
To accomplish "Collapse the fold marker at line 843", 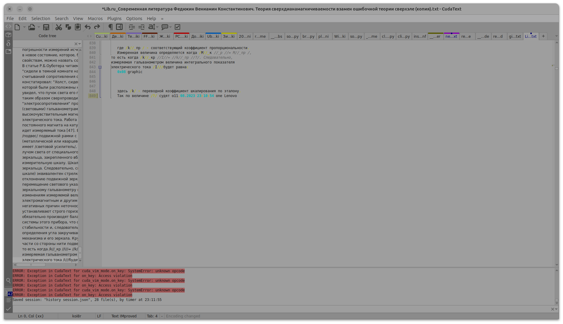I will [x=100, y=67].
